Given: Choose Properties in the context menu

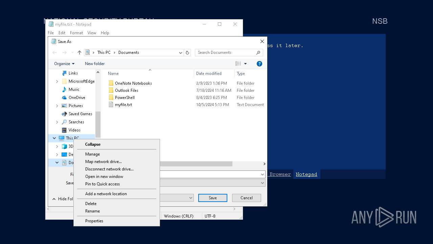Looking at the screenshot, I should click(x=117, y=221).
